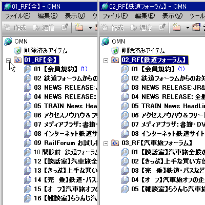Open ファイル(F) menu in left window
205x205 pixels.
(x=17, y=16)
